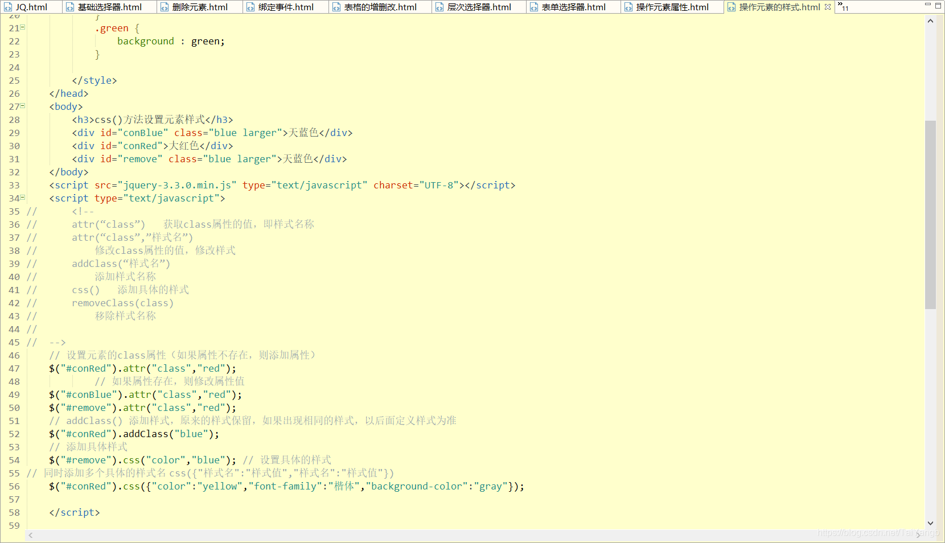Click the horizontal scrollbar left arrow
Screen dimensions: 945x543
pos(31,535)
